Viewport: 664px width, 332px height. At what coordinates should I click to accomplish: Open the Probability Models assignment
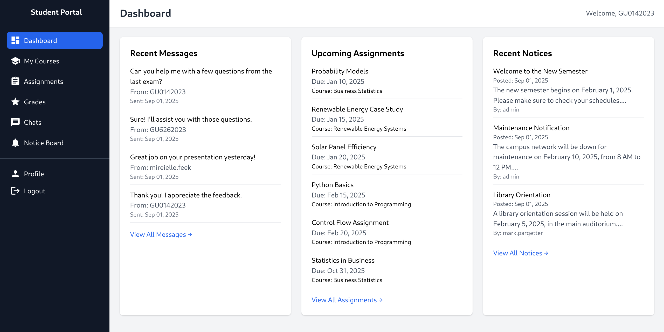coord(340,71)
